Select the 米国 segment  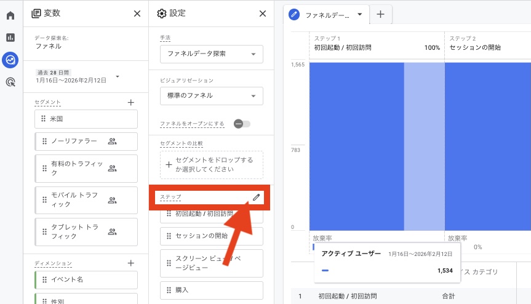pyautogui.click(x=86, y=119)
